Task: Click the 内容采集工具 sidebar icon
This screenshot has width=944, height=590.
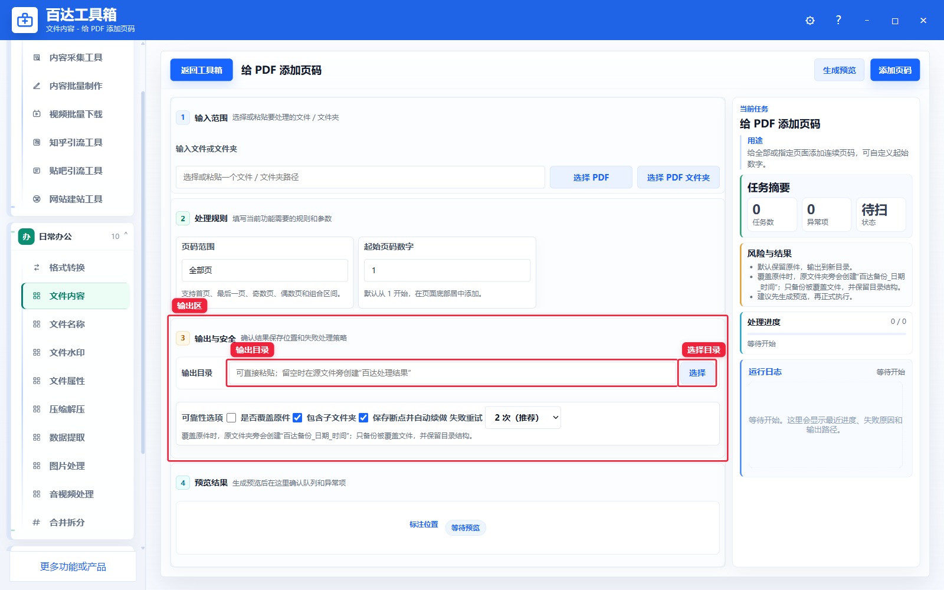Action: 37,58
